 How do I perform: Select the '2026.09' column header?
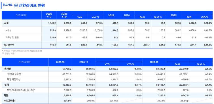click(60, 62)
